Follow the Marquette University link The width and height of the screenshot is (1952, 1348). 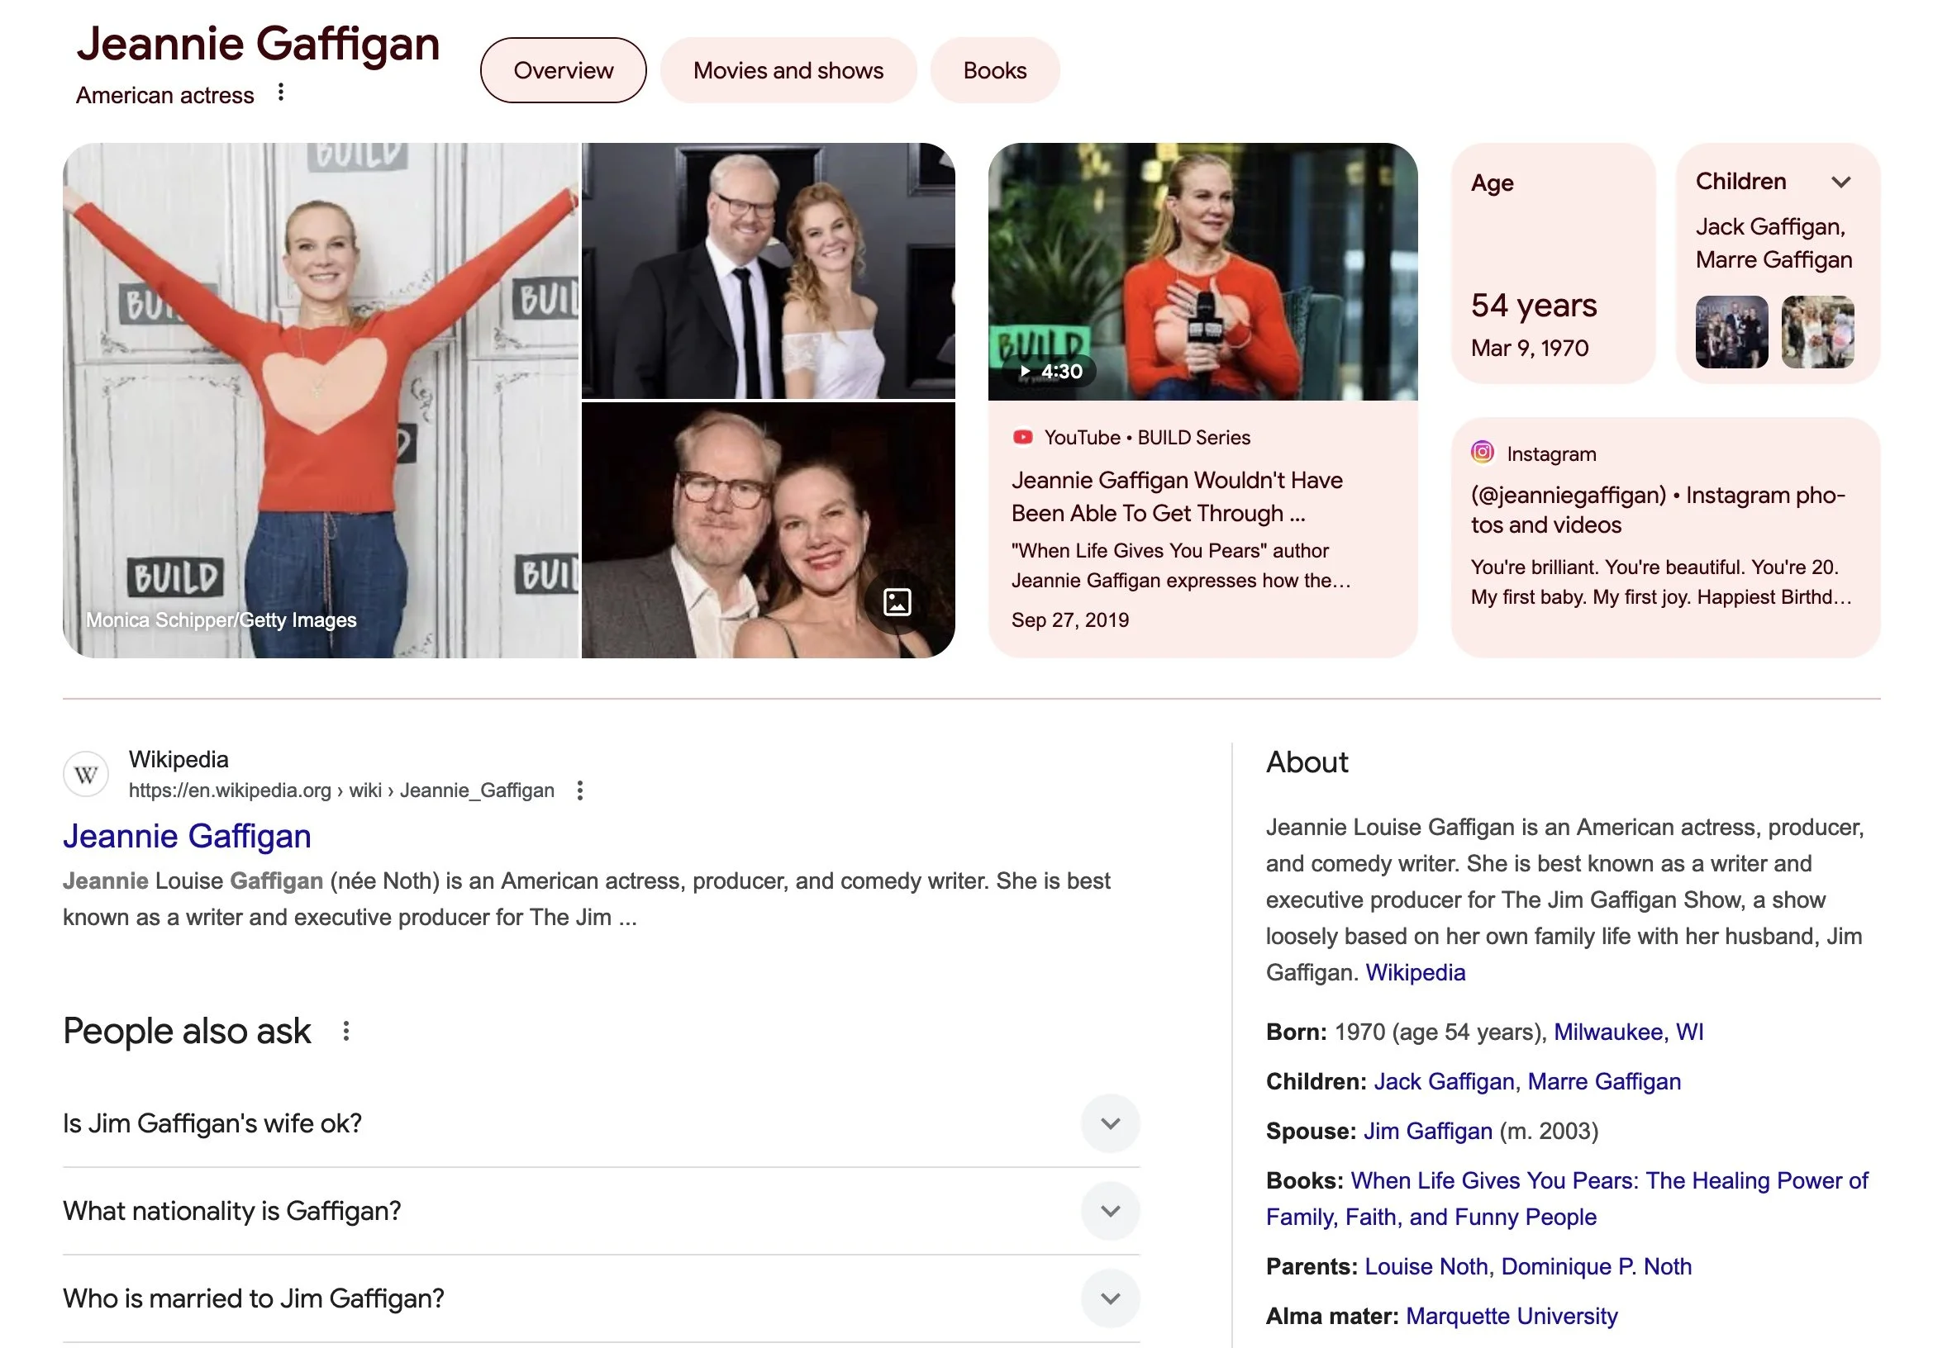click(x=1511, y=1316)
